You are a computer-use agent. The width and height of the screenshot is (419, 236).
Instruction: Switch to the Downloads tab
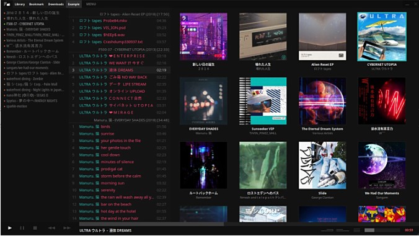(x=56, y=4)
